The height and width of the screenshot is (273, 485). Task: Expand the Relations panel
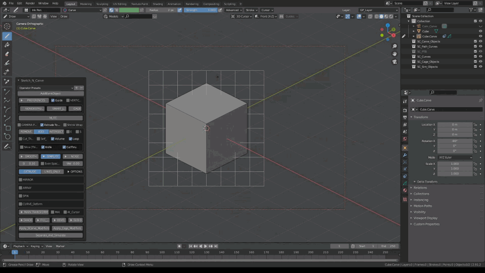tap(420, 188)
